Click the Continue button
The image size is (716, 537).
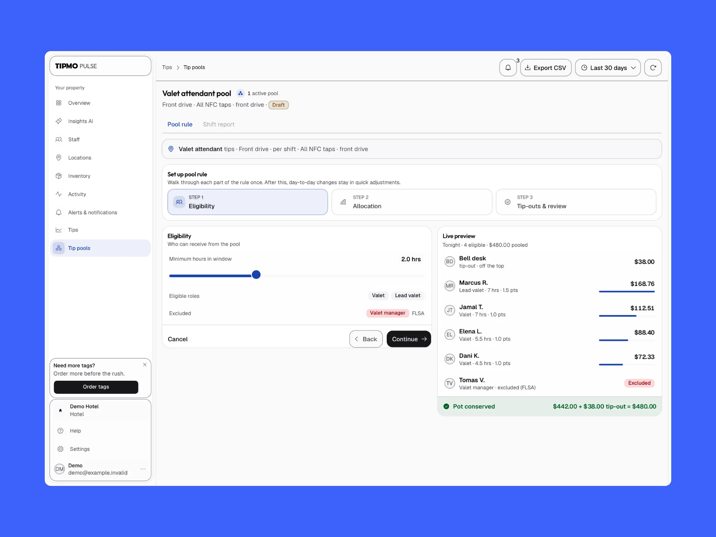(409, 339)
